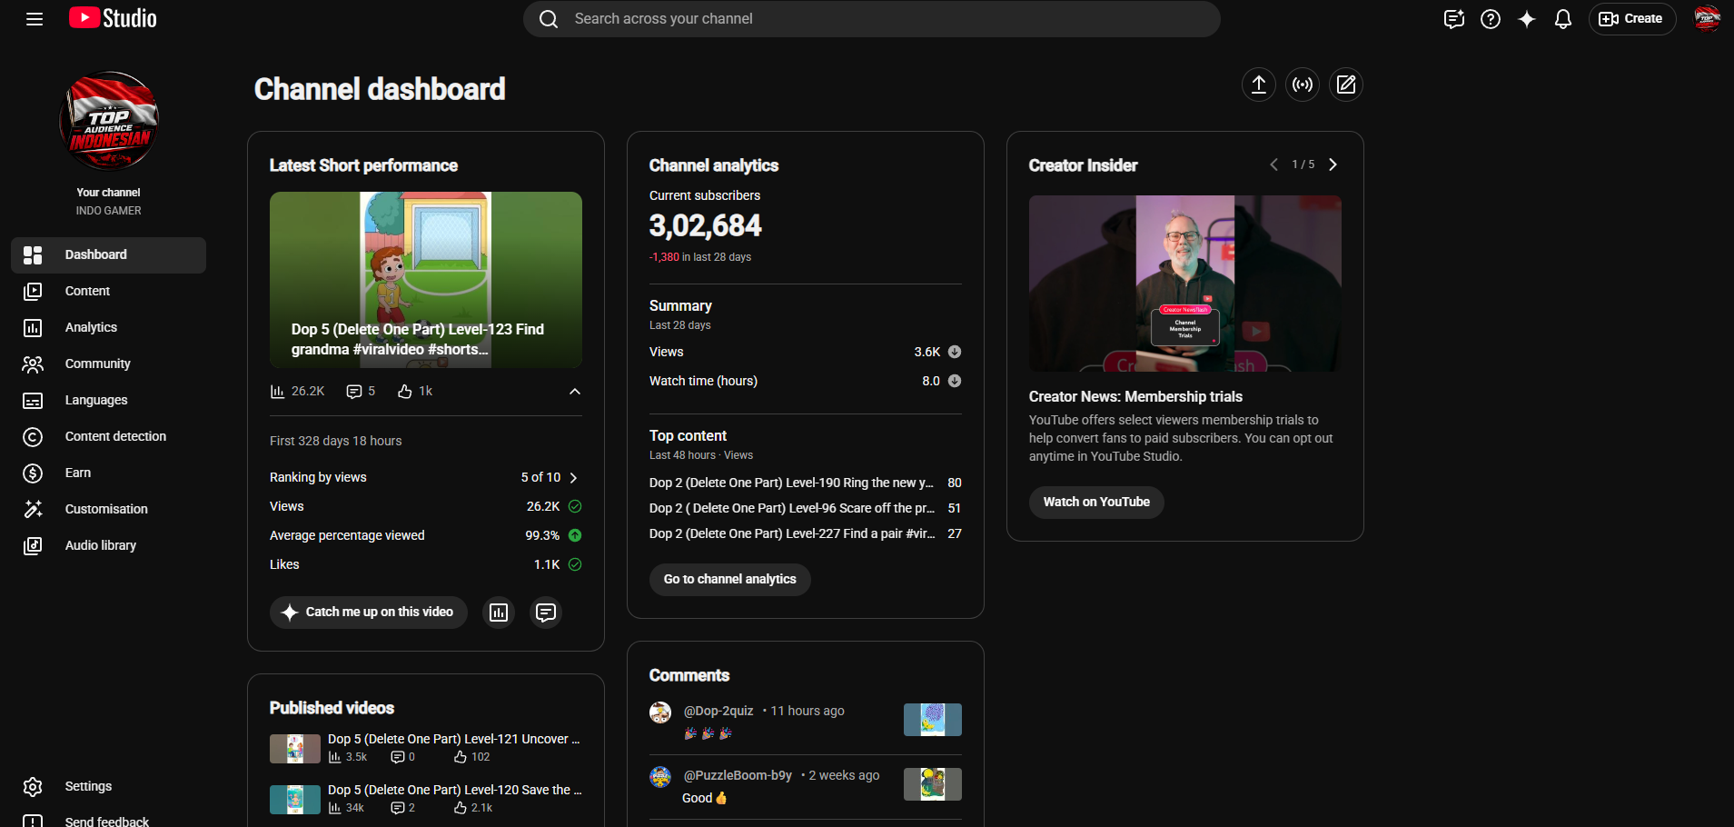
Task: Open video comments icon beside Catch me up
Action: coord(546,613)
